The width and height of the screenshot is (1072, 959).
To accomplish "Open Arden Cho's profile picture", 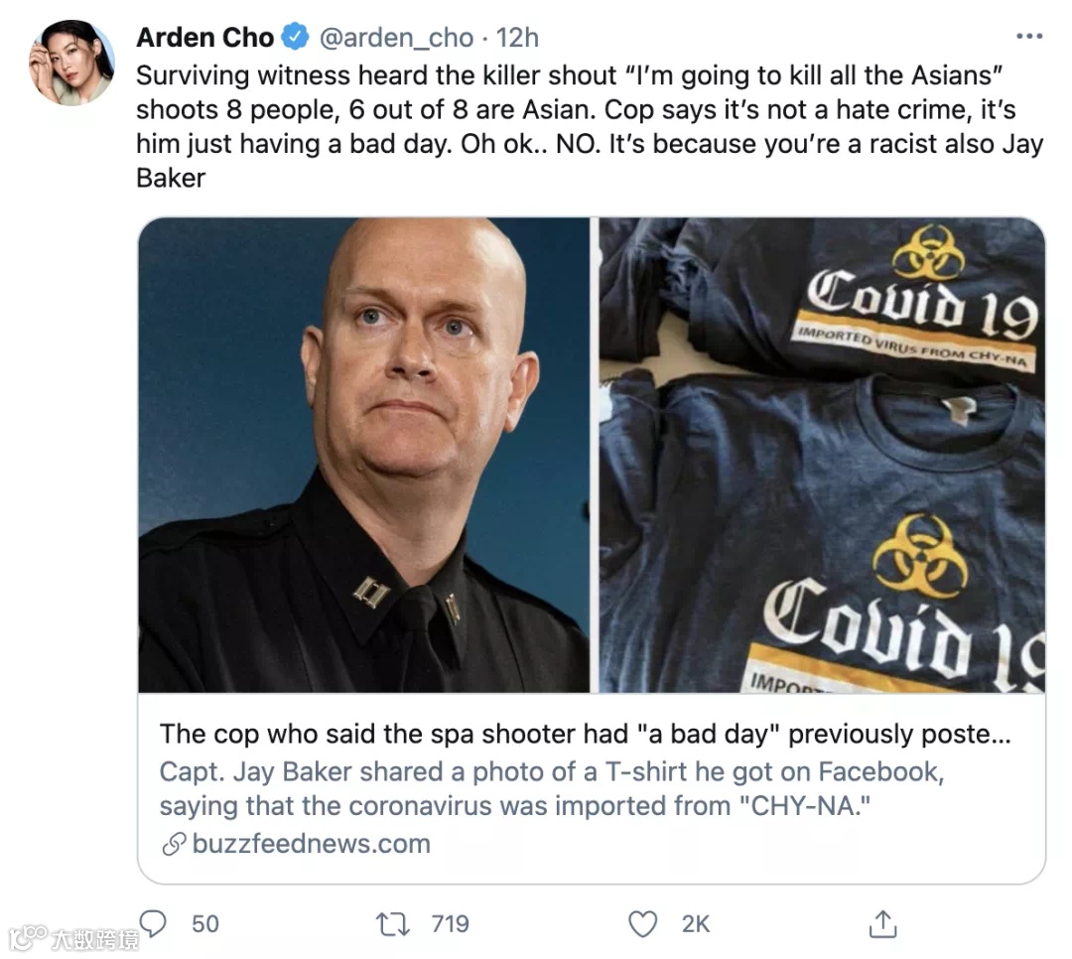I will point(71,63).
